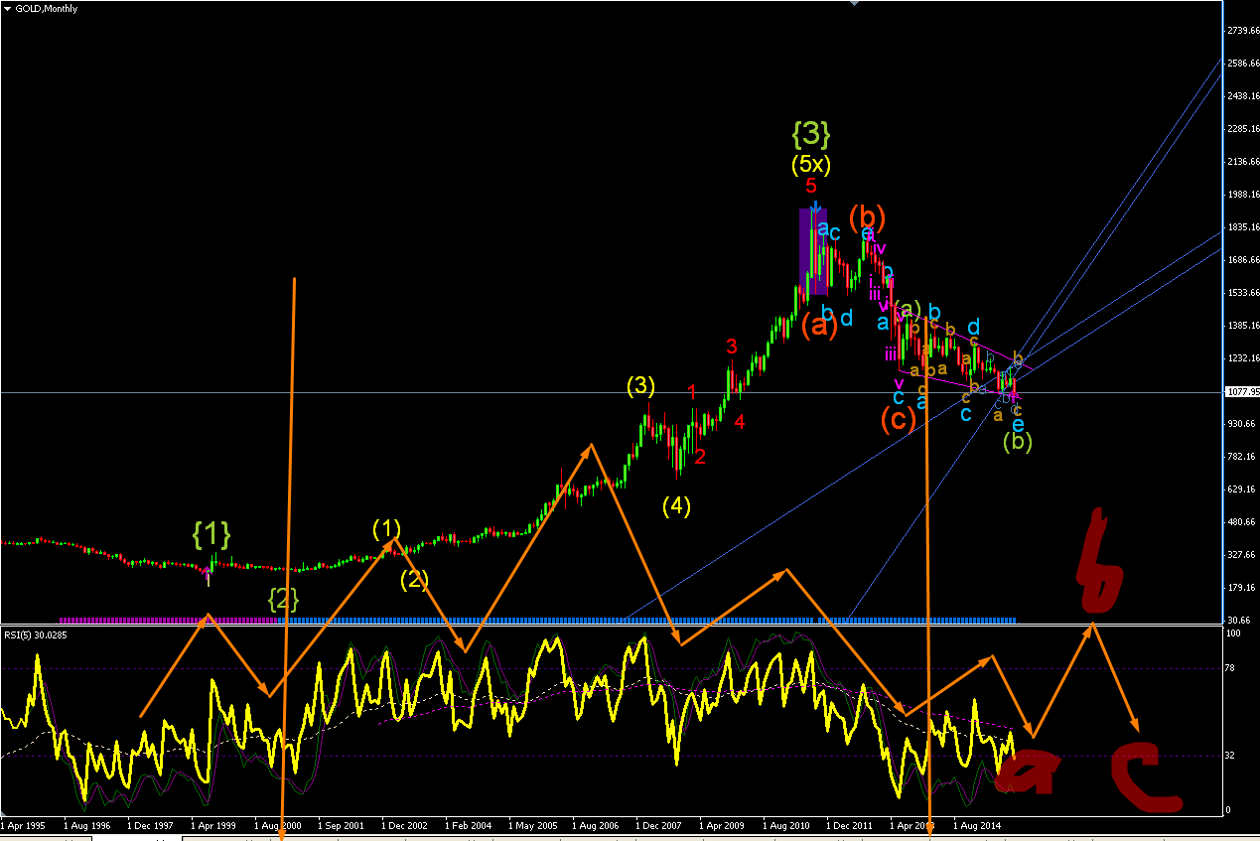Click the '1 Aug 2006' date on the time axis
The width and height of the screenshot is (1260, 841).
click(x=595, y=824)
